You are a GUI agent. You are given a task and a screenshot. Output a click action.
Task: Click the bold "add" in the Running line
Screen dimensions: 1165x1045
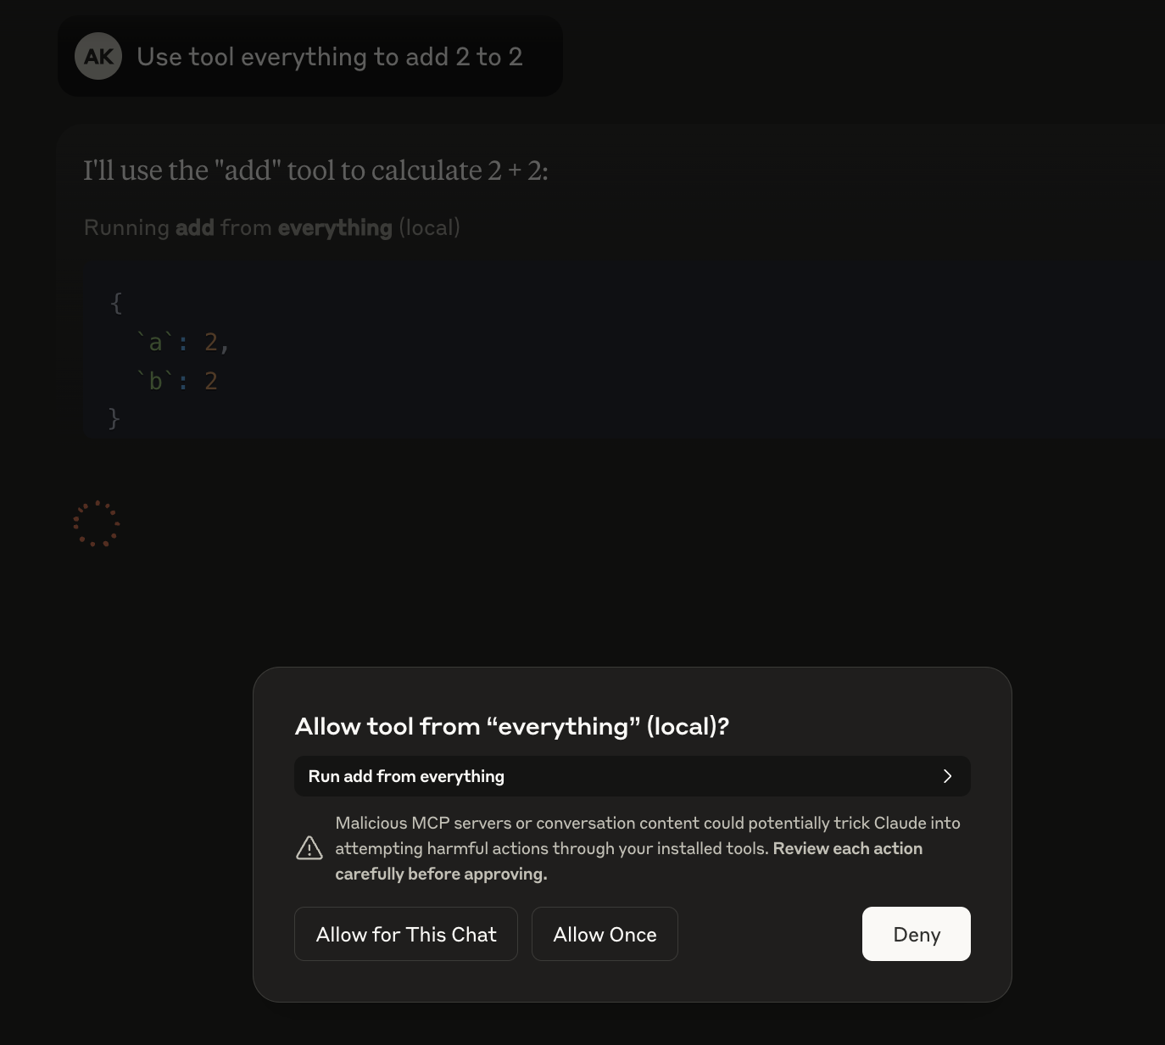click(194, 227)
